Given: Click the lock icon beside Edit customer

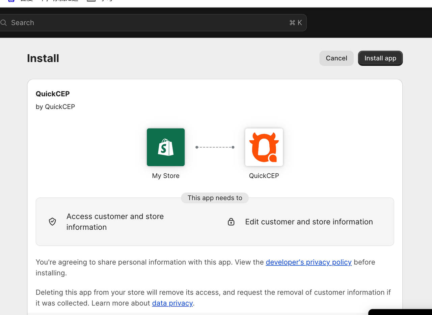Looking at the screenshot, I should 231,222.
